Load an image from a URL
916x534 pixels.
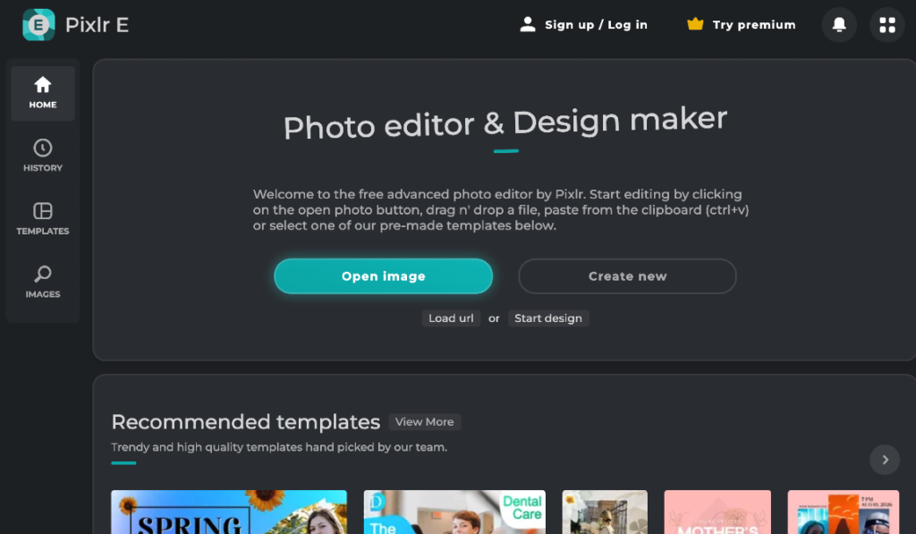coord(451,318)
